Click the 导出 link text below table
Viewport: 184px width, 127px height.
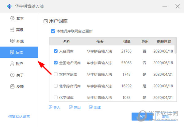click(x=77, y=107)
